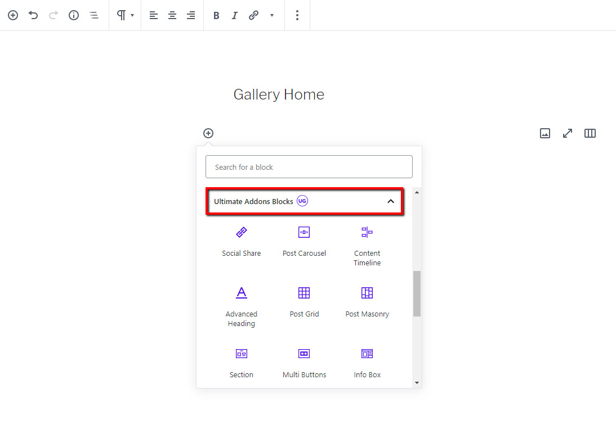Click the diagonal arrow shortcut icon

point(568,133)
